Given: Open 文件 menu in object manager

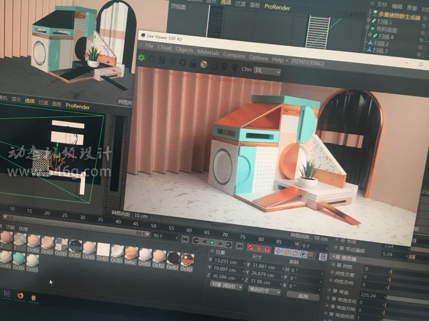Looking at the screenshot, I should coord(382,4).
